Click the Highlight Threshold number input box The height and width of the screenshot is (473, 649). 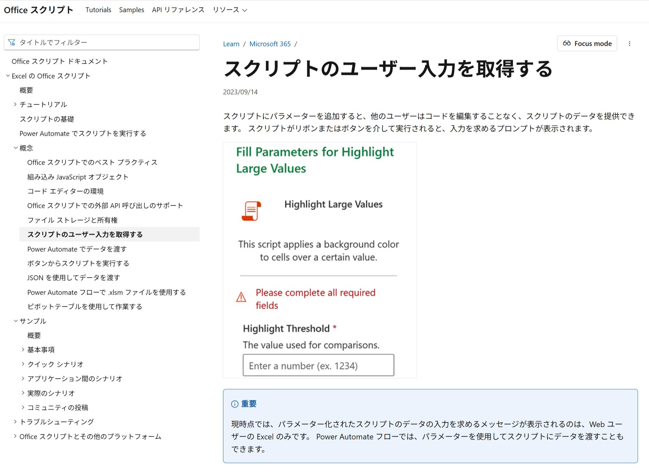318,365
